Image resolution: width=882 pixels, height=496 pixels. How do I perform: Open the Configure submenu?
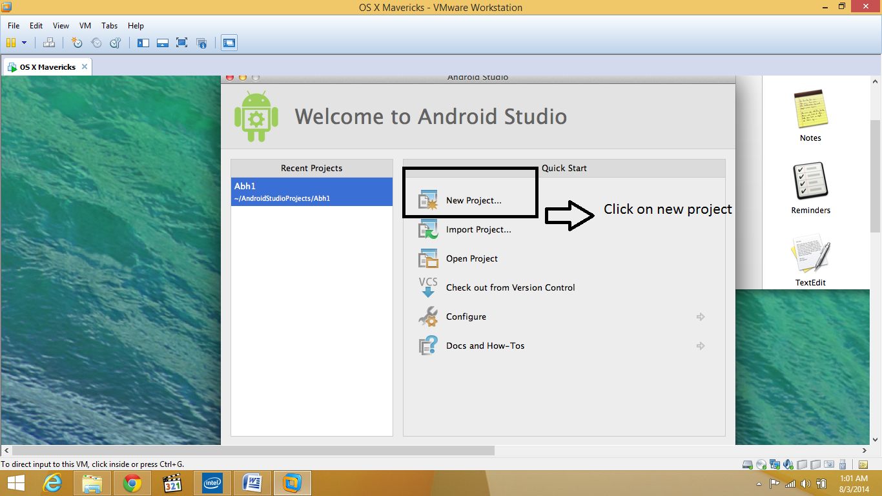click(x=466, y=316)
